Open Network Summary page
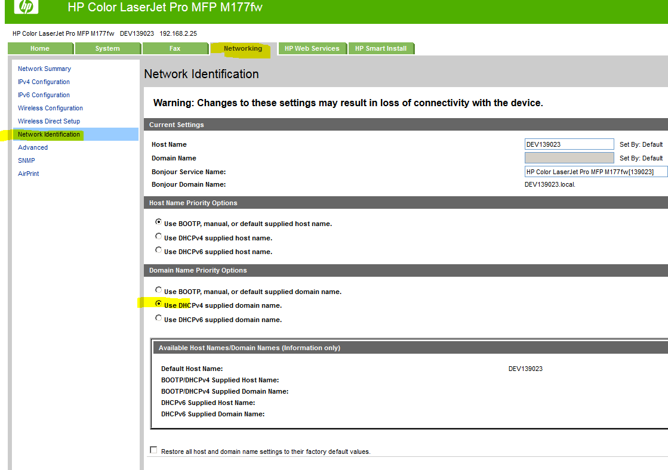The width and height of the screenshot is (668, 470). pyautogui.click(x=44, y=69)
